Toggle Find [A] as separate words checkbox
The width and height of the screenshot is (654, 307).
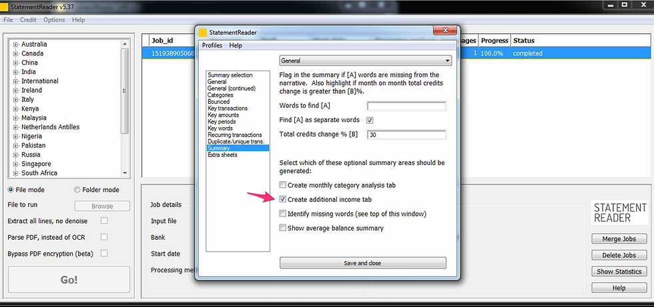point(370,121)
